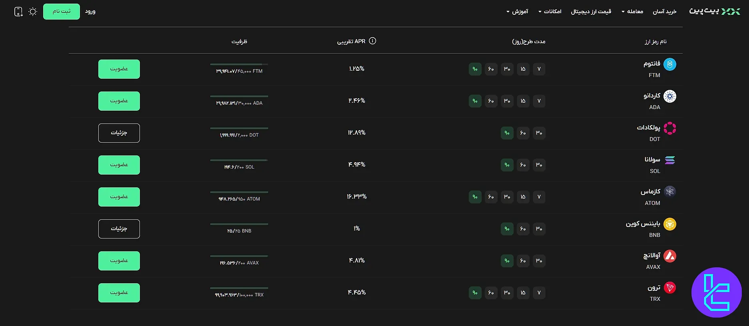Select 60-day plan for AVAX
The image size is (749, 326).
point(523,261)
